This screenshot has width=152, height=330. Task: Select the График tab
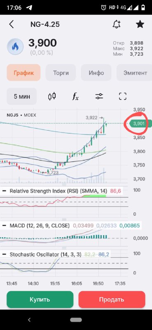23,73
